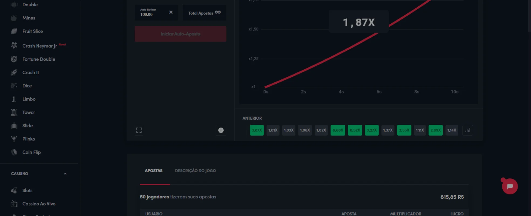Click the Fortune Double icon
Viewport: 531px width, 216px height.
(x=14, y=59)
